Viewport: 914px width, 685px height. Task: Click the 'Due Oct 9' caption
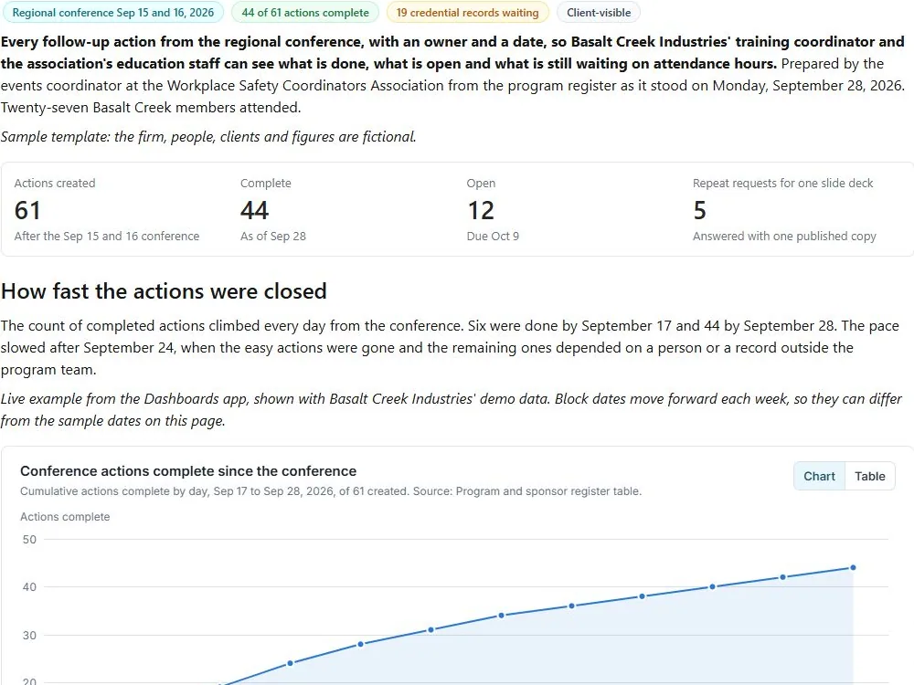493,236
